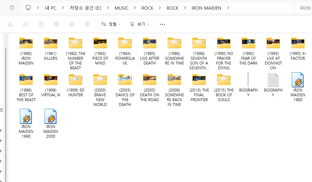Click the Delete trash can icon
This screenshot has height=182, width=312.
coord(87,24)
